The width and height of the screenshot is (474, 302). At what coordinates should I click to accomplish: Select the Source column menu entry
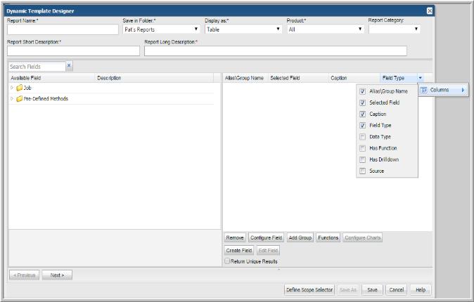[376, 171]
